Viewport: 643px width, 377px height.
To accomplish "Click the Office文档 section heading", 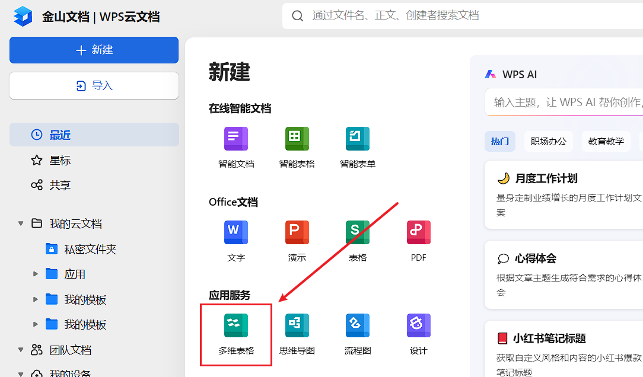I will 233,202.
